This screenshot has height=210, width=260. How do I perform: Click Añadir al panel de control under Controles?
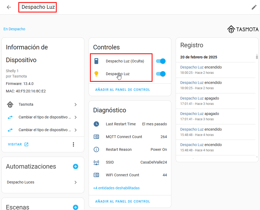[122, 90]
